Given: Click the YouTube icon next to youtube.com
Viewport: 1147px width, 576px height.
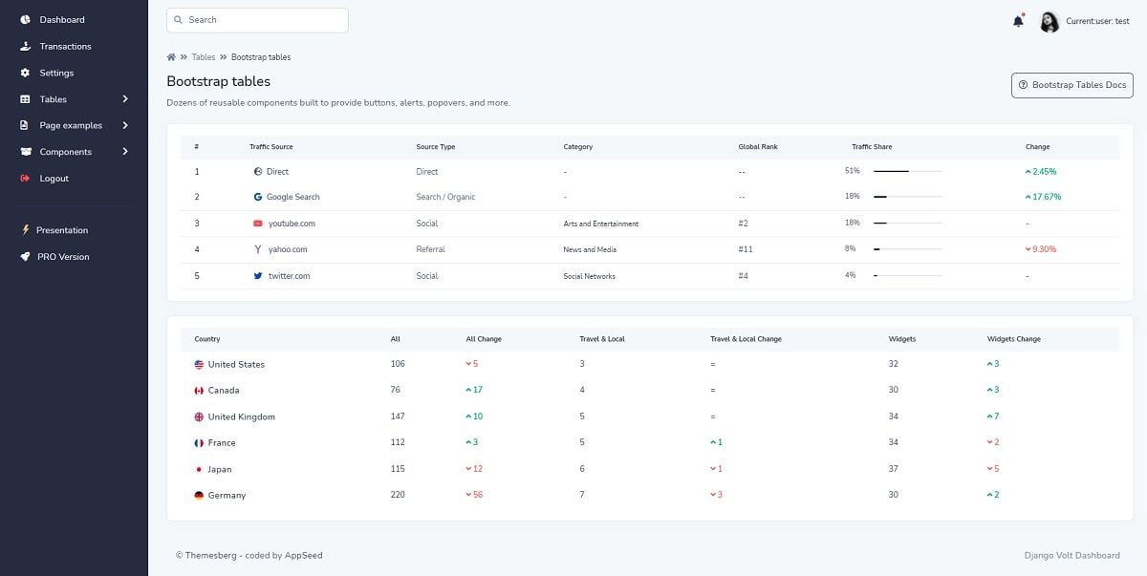Looking at the screenshot, I should pyautogui.click(x=258, y=224).
